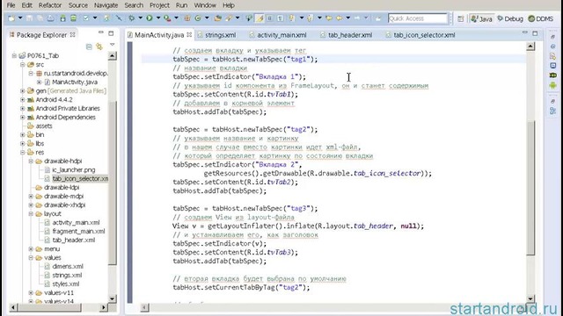Viewport: 563px width, 316px height.
Task: Toggle Mark Occurrences in toolbar
Action: pos(260,18)
